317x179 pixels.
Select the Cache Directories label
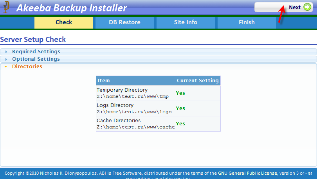[119, 120]
